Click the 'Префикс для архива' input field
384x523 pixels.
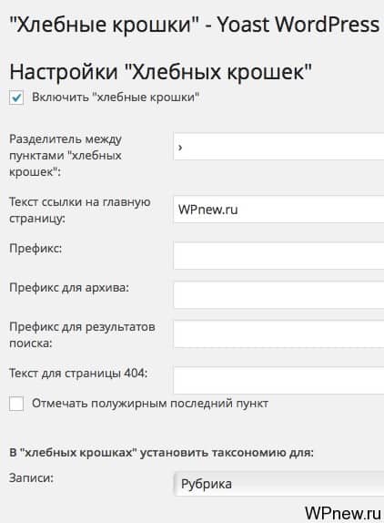278,295
